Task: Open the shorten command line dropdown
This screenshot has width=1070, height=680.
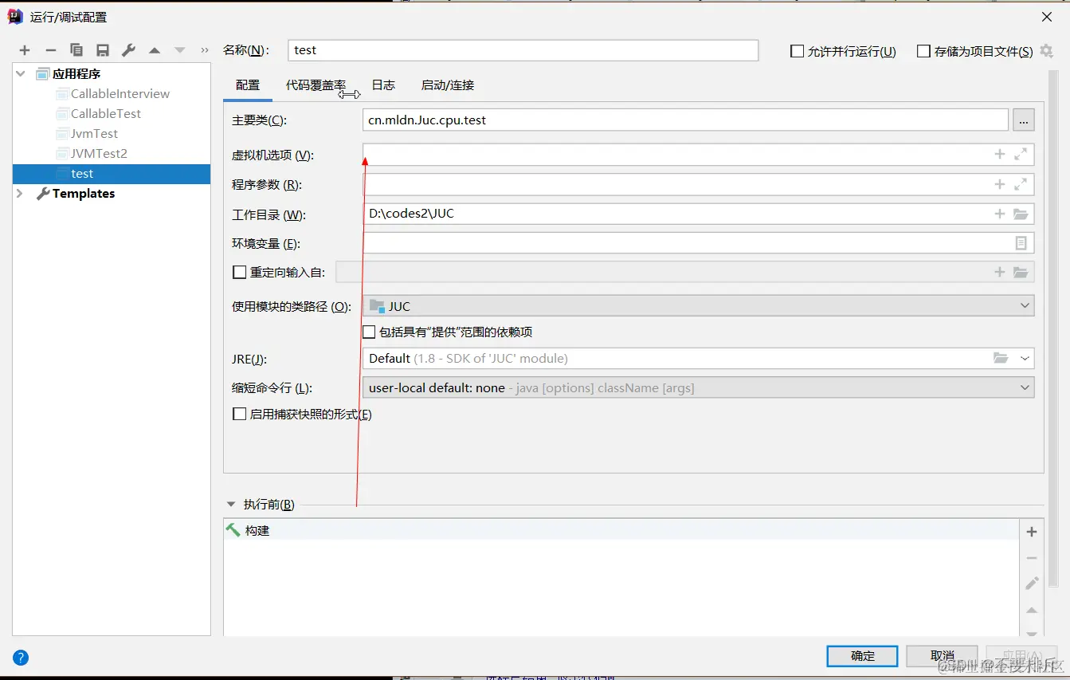Action: pyautogui.click(x=698, y=387)
